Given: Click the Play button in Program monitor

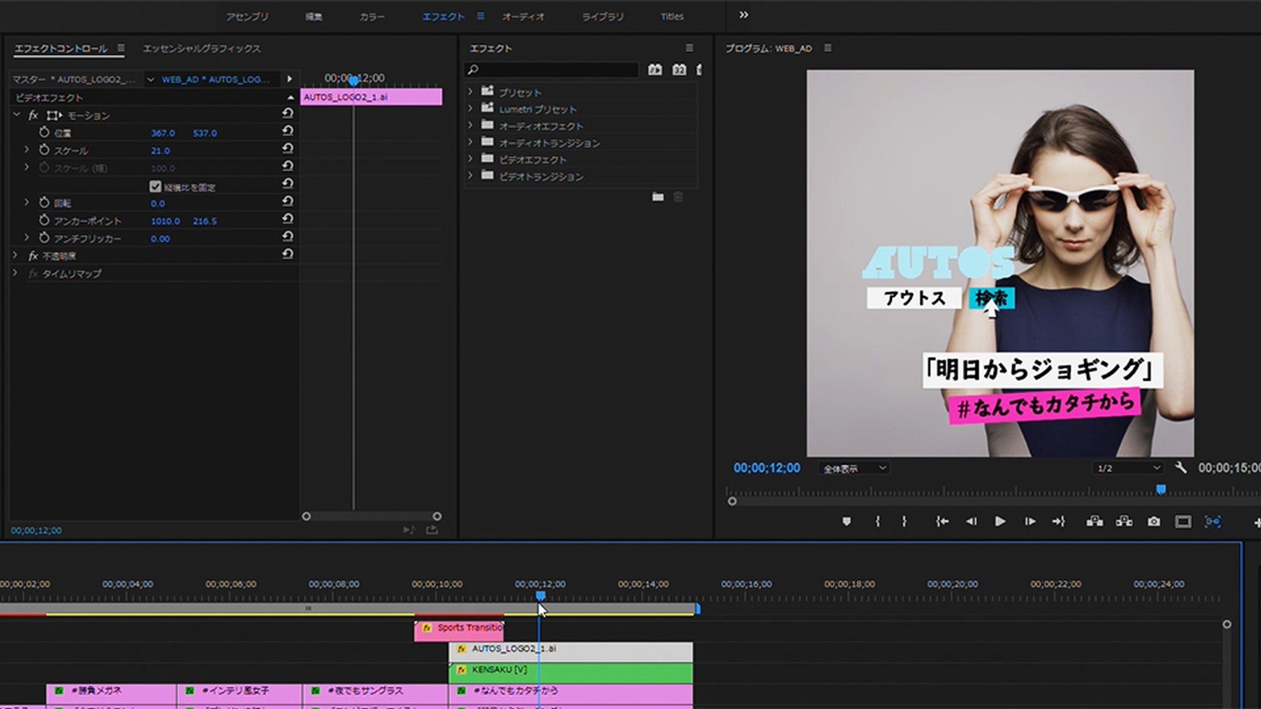Looking at the screenshot, I should (1000, 521).
